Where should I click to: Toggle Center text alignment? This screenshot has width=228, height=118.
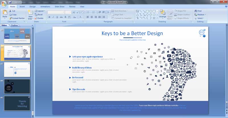[91, 17]
